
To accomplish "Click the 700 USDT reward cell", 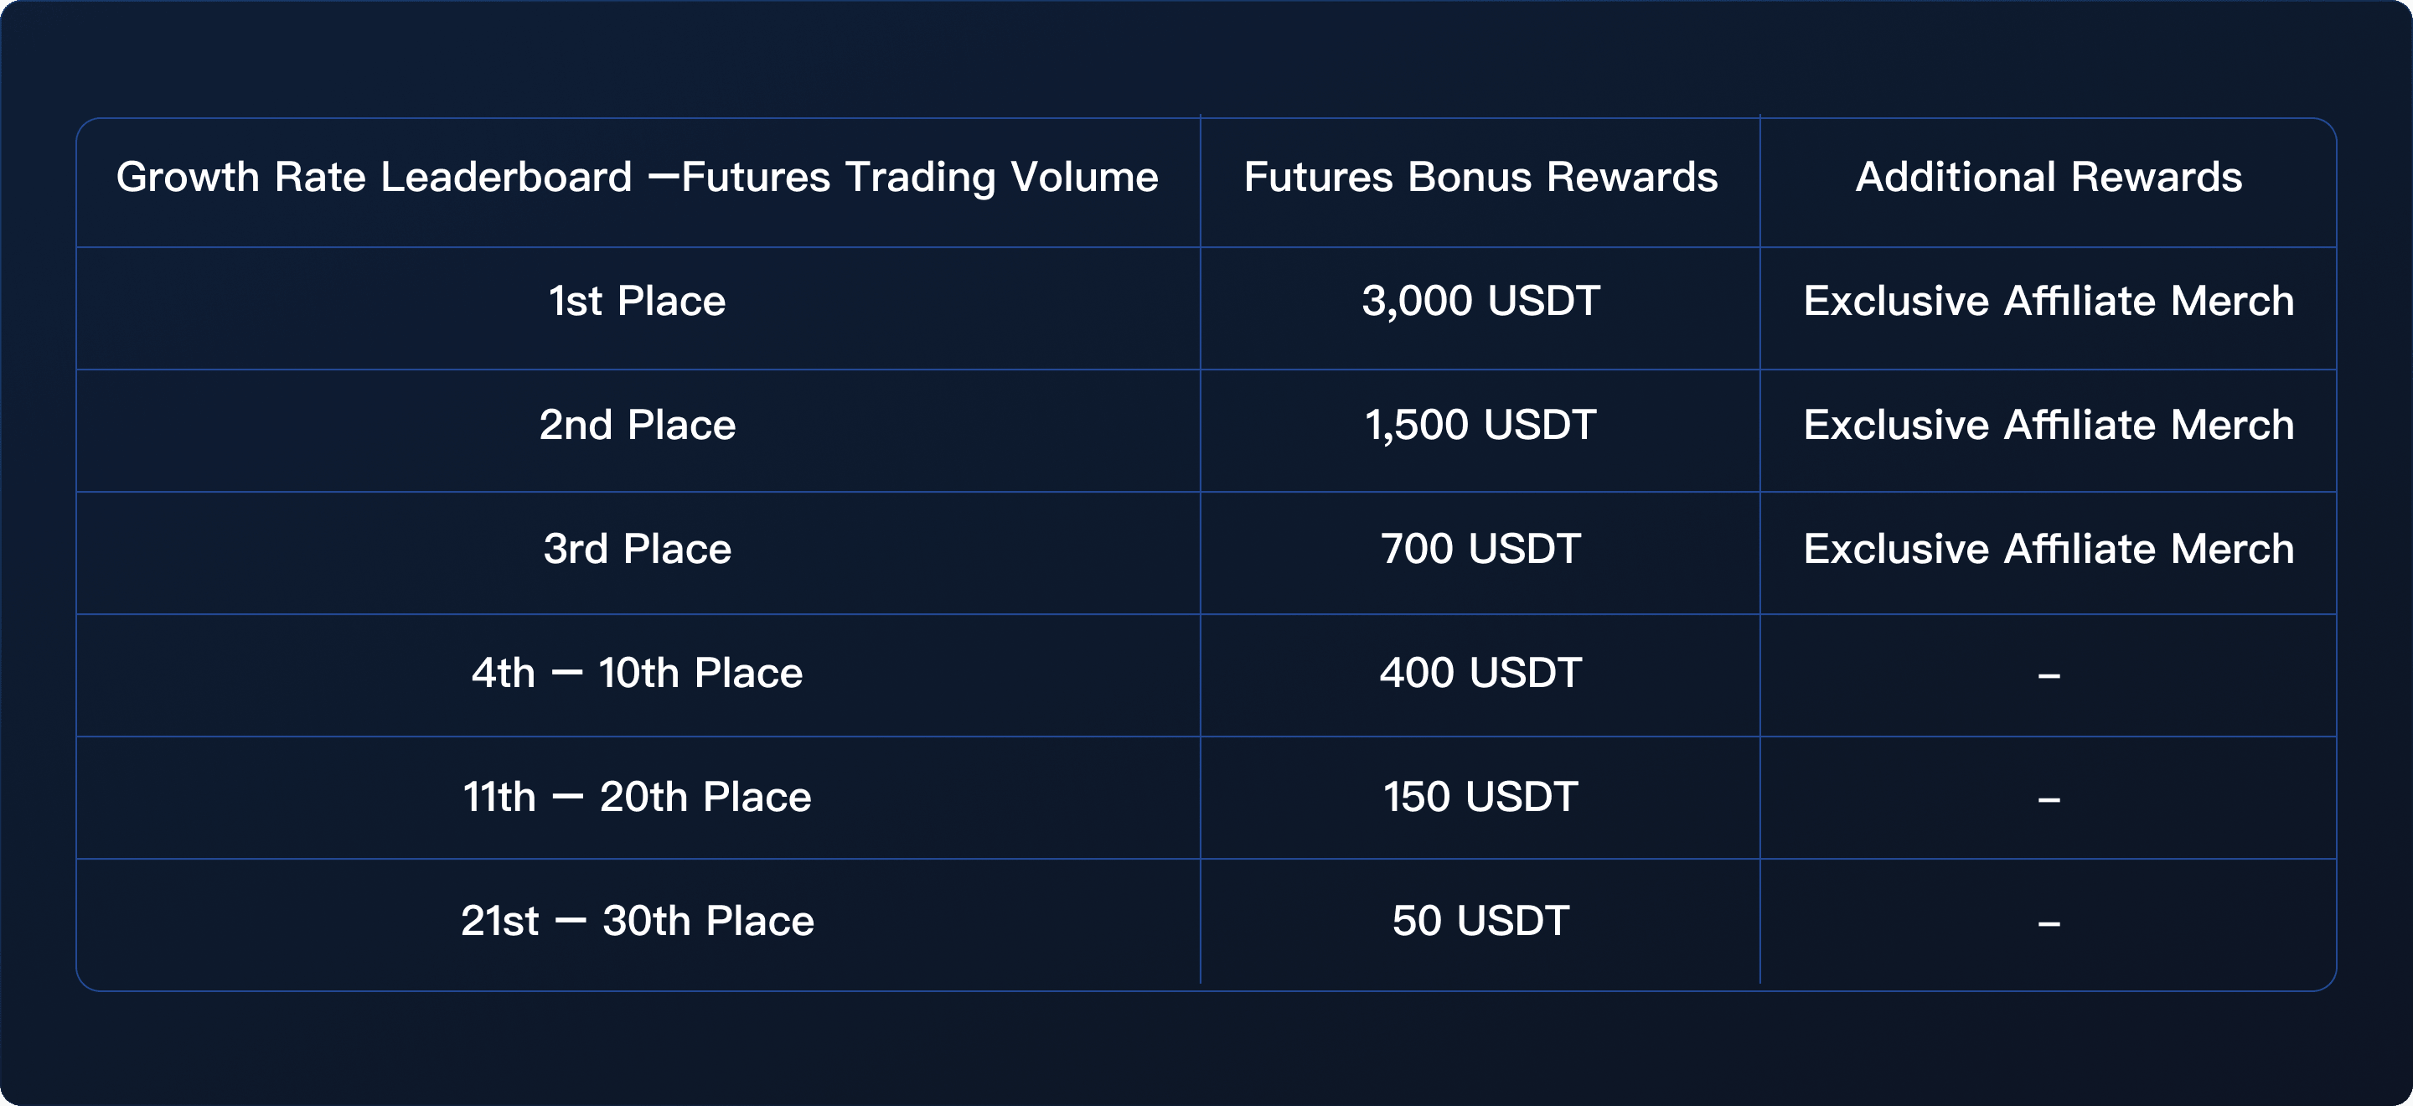I will click(x=1480, y=549).
